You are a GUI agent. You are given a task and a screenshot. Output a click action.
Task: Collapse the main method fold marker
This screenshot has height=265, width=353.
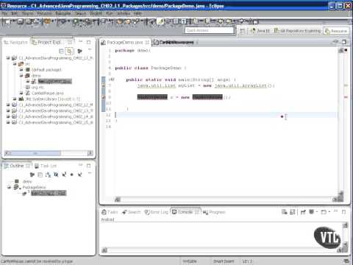[112, 79]
